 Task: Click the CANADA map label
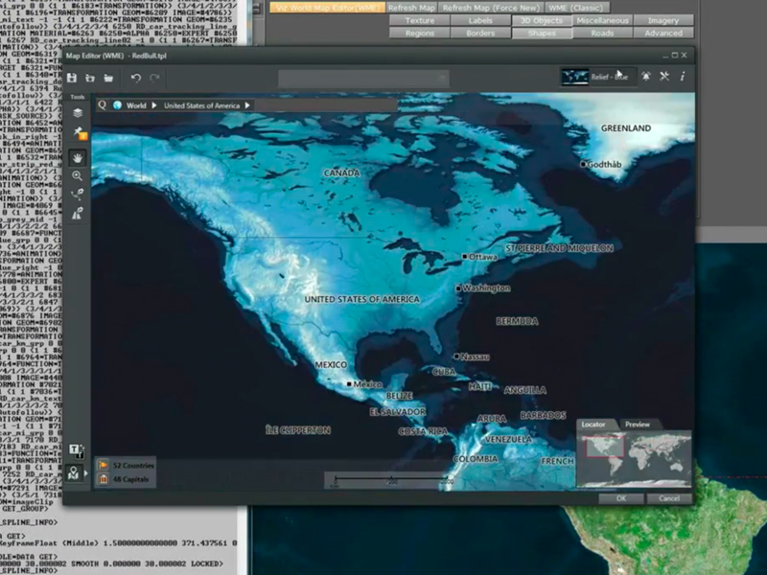[342, 173]
